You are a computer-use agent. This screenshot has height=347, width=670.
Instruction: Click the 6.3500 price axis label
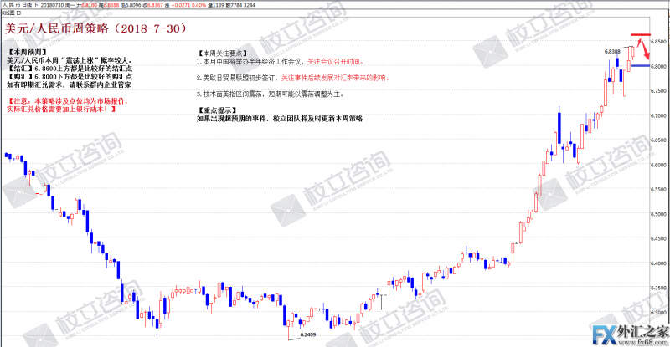[658, 288]
